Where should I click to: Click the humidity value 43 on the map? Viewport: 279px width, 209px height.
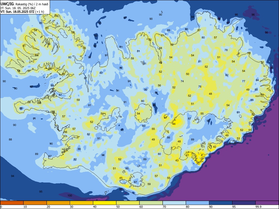[177, 160]
